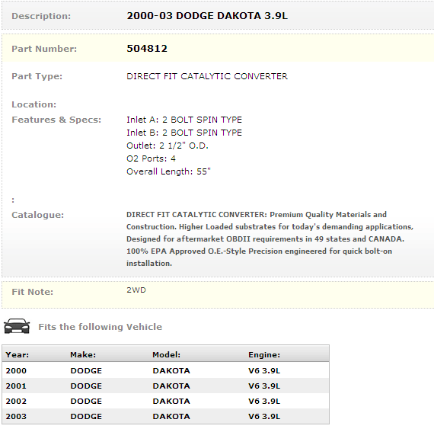Click the Fit Note: label

tap(32, 292)
